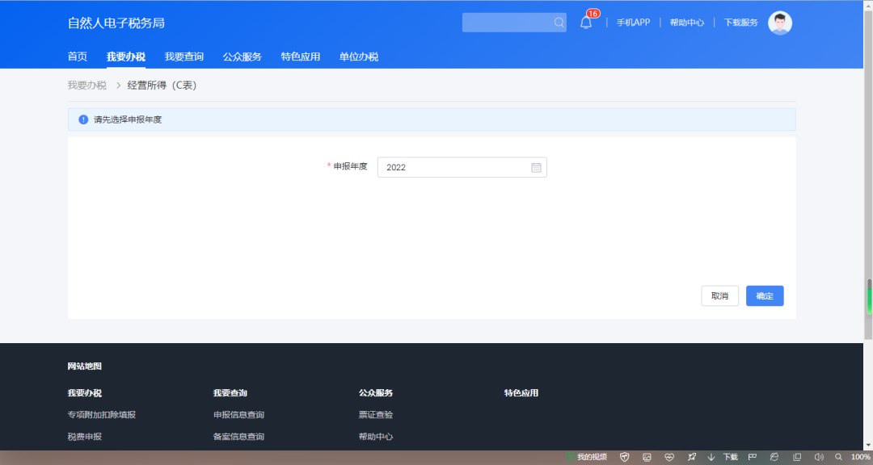Open the user avatar profile

point(779,23)
